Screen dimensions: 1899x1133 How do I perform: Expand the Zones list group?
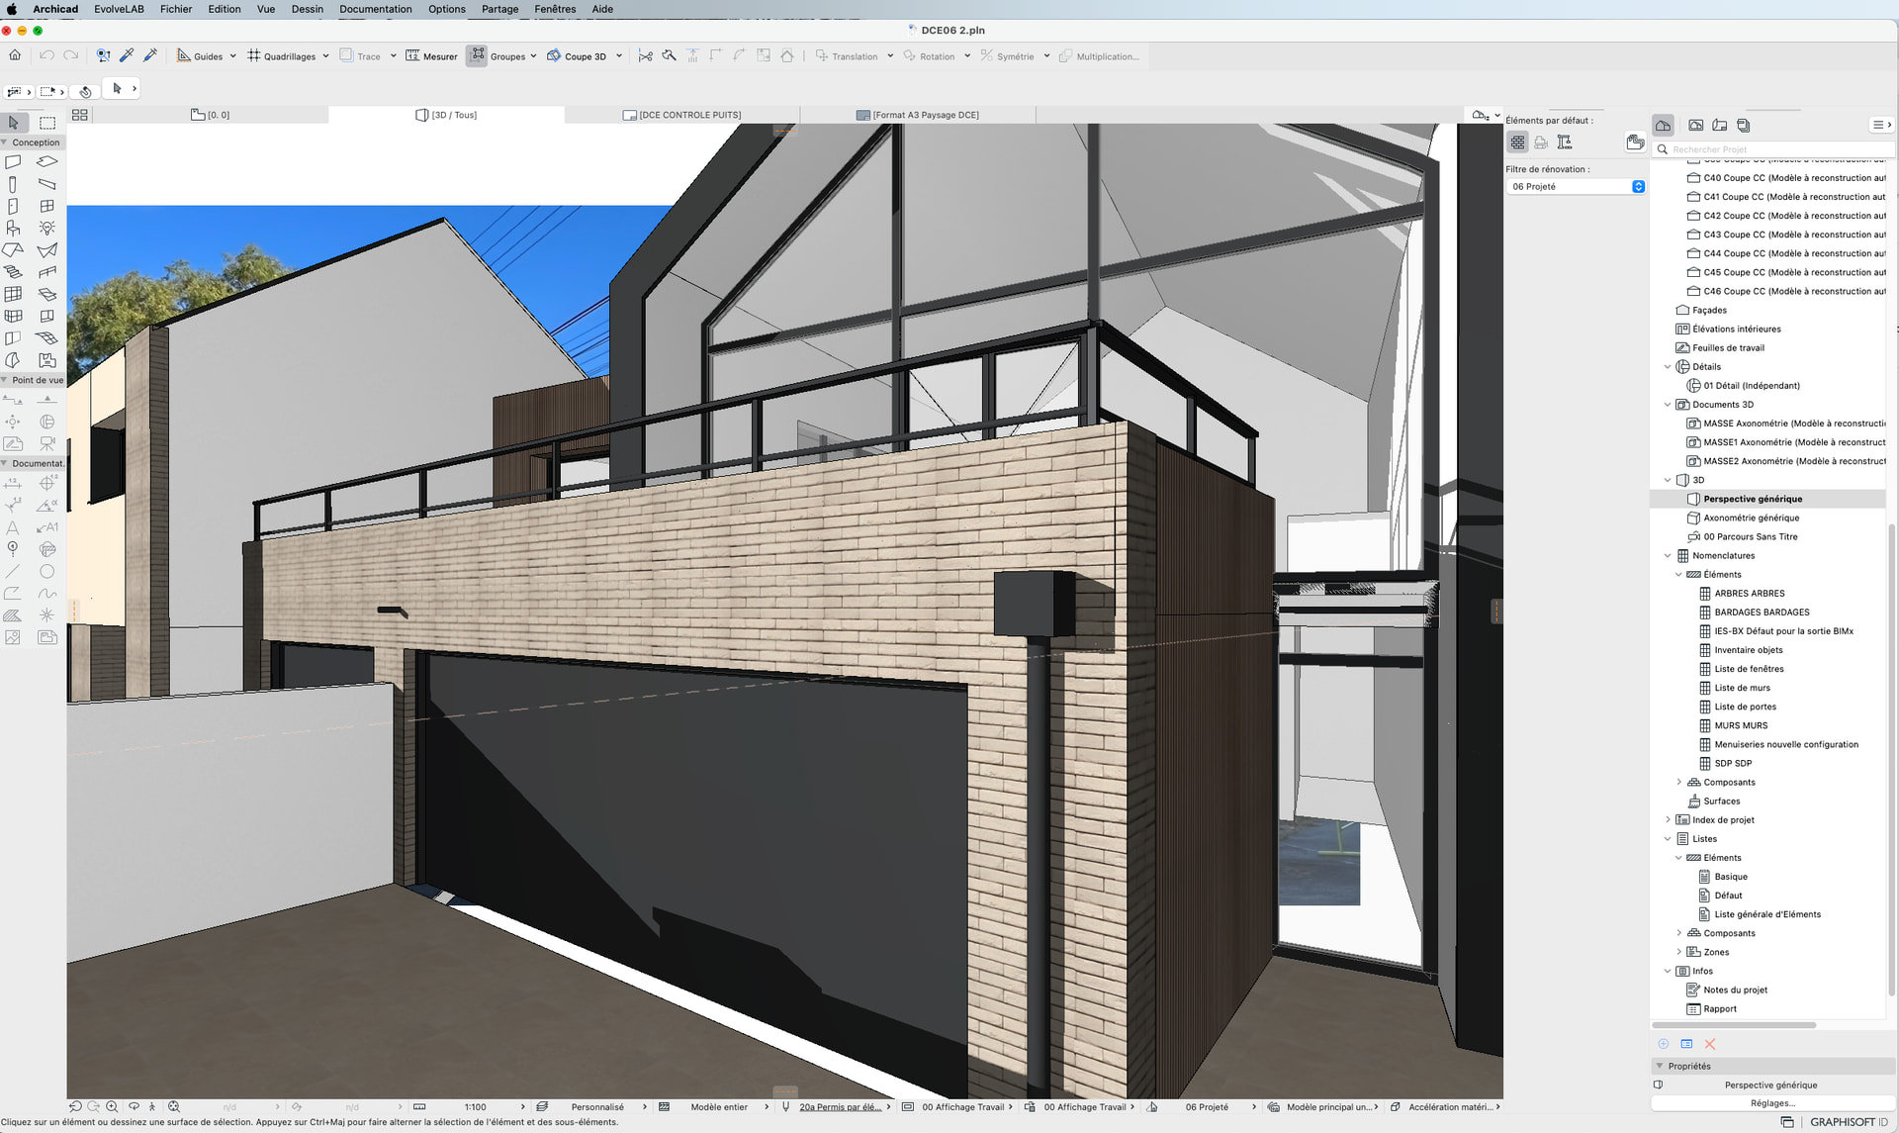coord(1678,952)
